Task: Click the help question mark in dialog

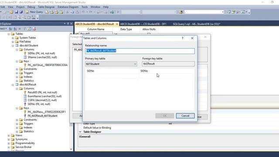Action: click(x=182, y=38)
